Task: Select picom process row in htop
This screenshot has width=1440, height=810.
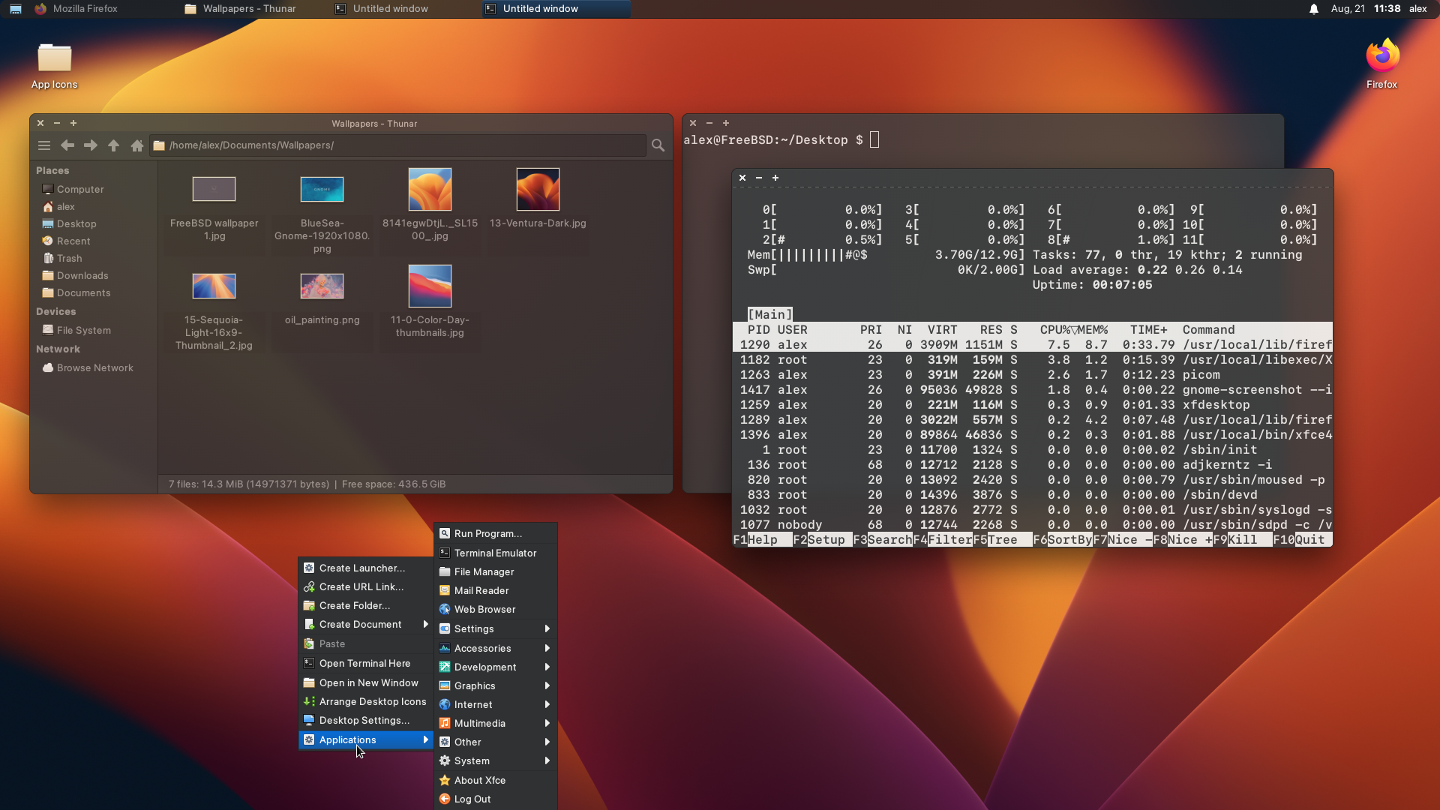Action: (1032, 375)
